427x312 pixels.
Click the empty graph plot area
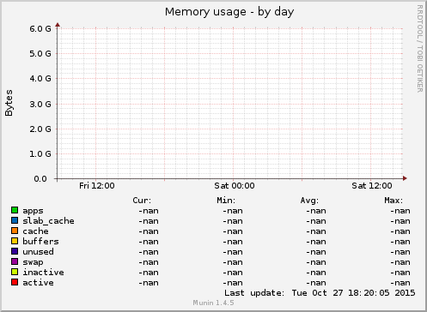tap(230, 104)
